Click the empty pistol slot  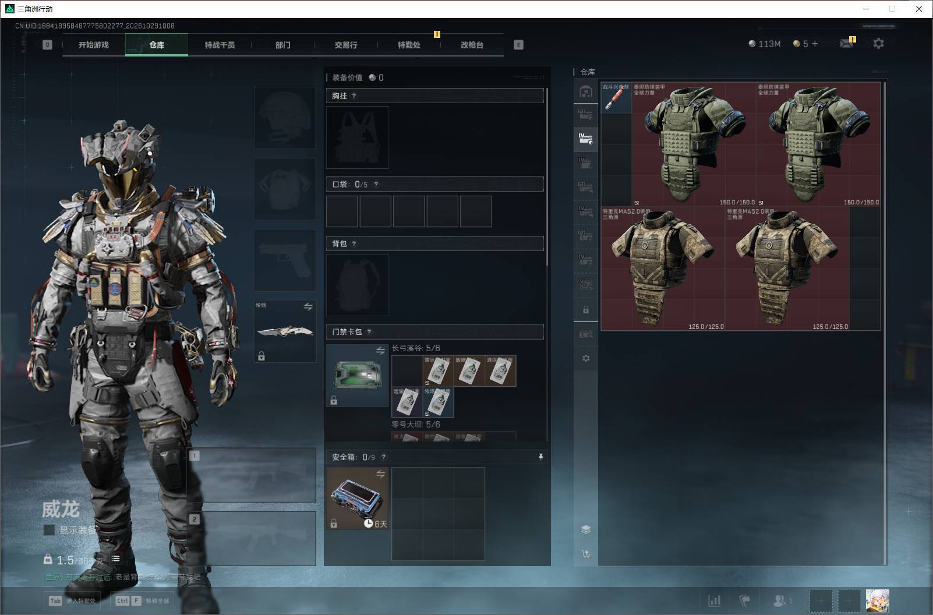(x=285, y=260)
